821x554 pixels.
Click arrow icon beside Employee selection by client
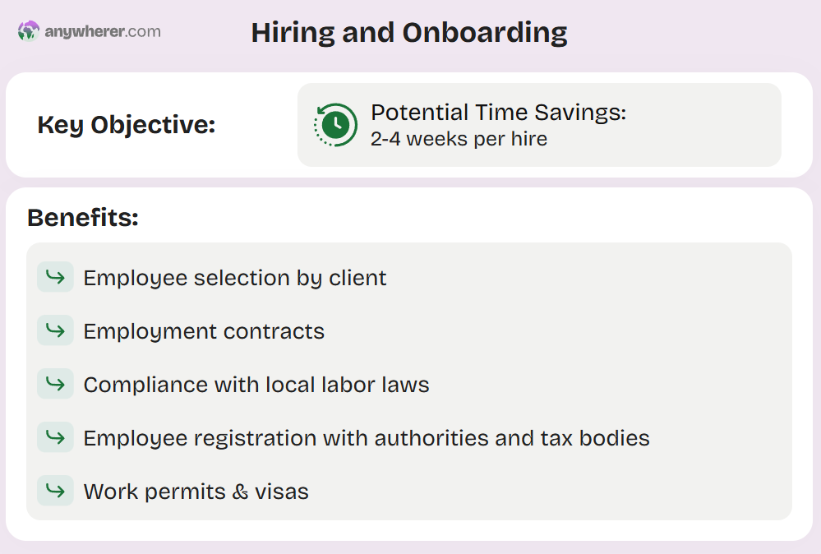(56, 276)
